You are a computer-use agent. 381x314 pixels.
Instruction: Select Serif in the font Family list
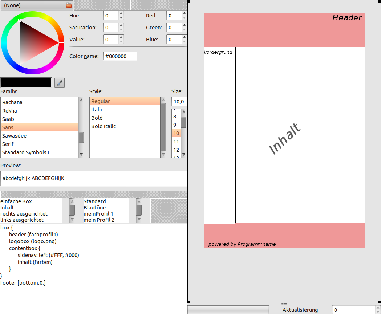pyautogui.click(x=9, y=144)
